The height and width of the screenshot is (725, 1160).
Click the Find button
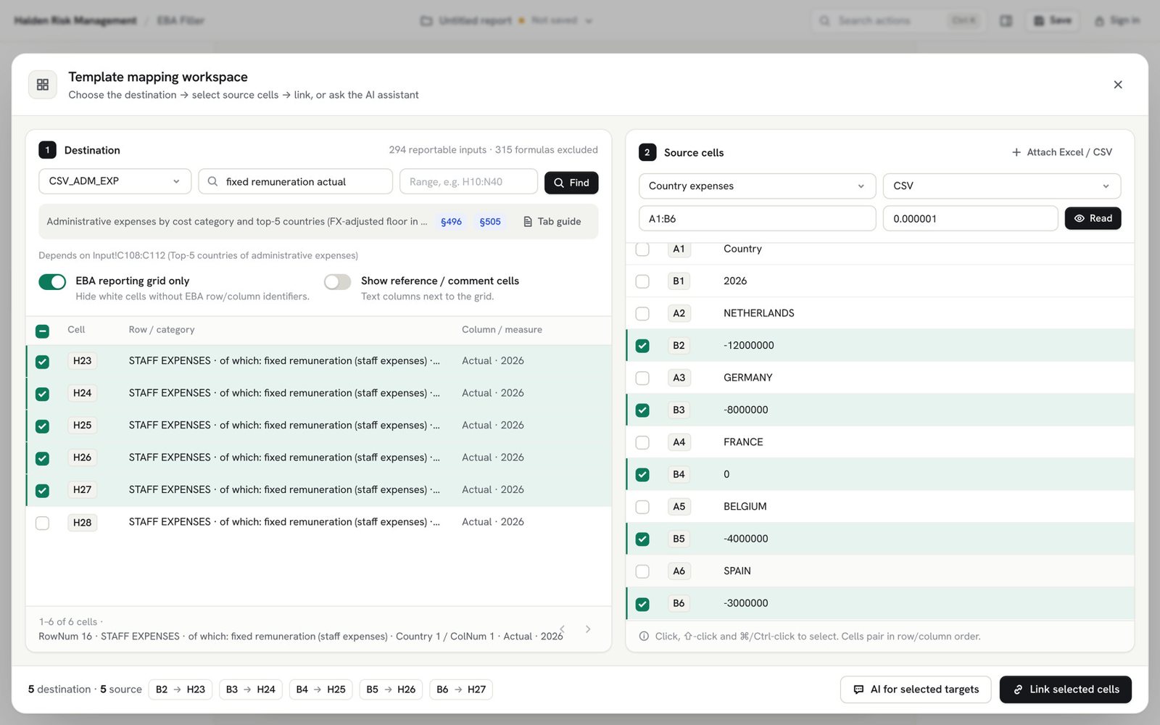(571, 183)
